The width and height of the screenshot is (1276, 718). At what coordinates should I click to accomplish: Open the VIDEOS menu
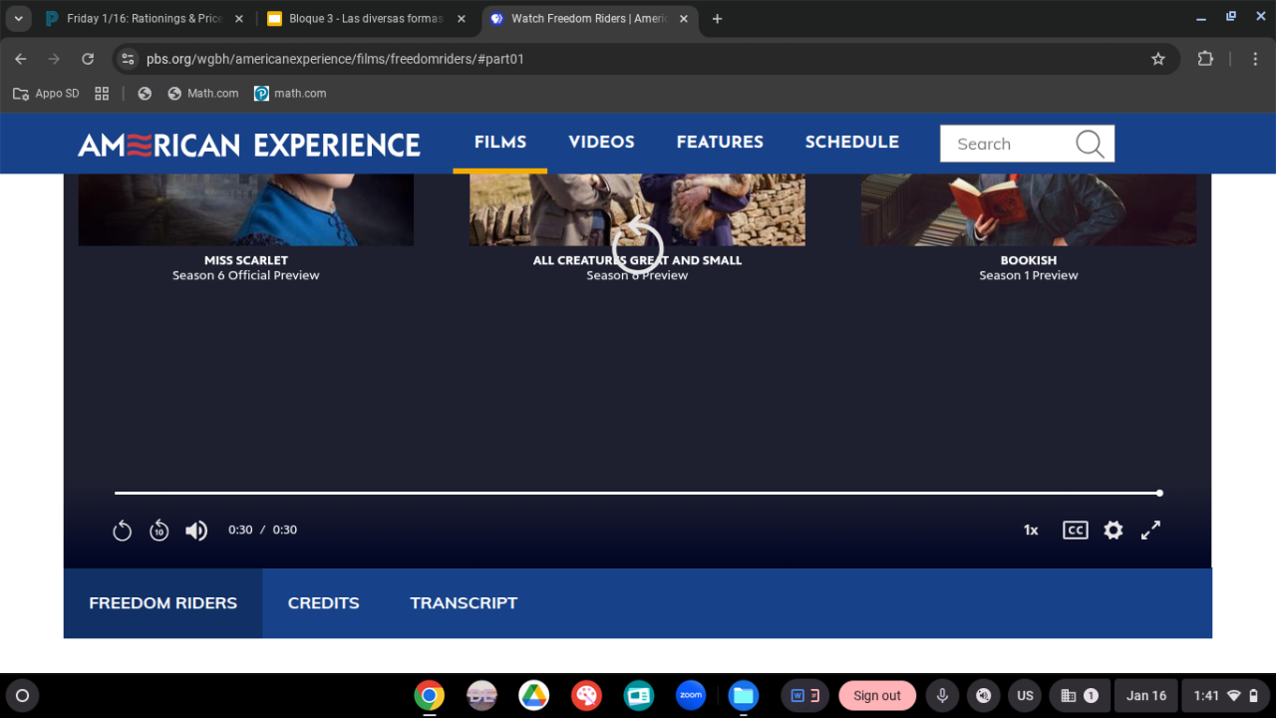pos(601,142)
